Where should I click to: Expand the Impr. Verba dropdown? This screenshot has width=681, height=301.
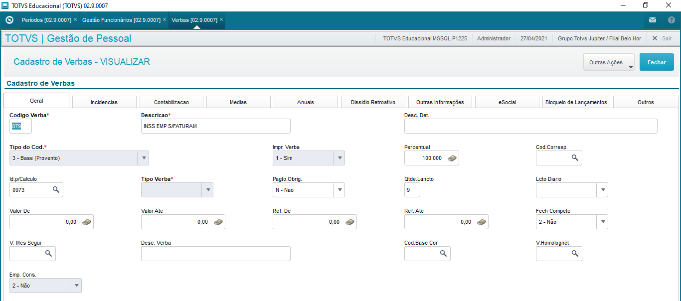[x=340, y=158]
